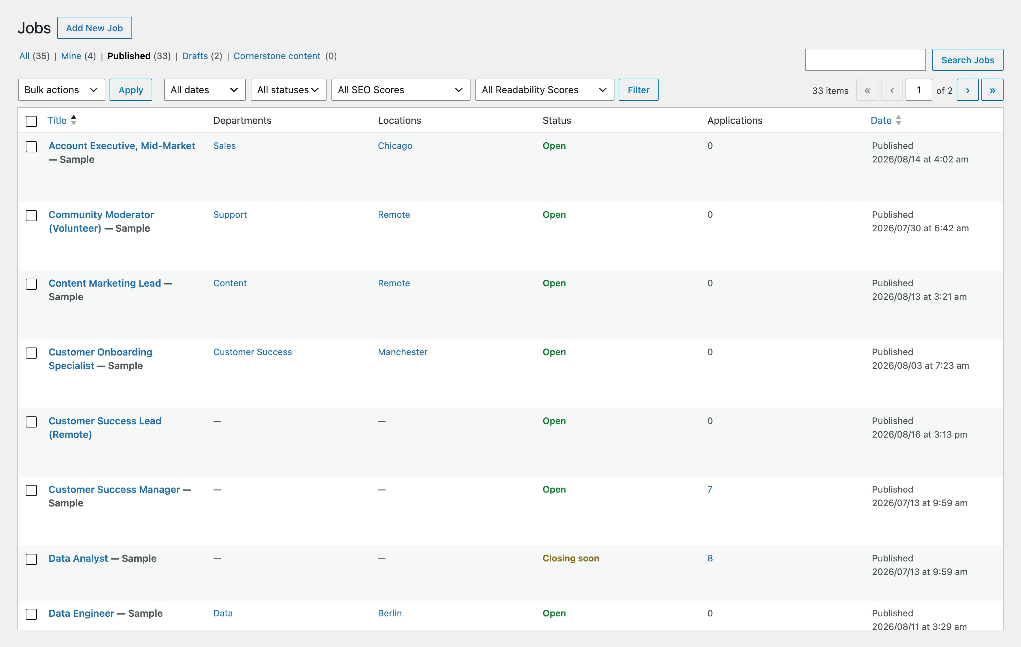Click the Add New Job button
Image resolution: width=1021 pixels, height=647 pixels.
[95, 28]
